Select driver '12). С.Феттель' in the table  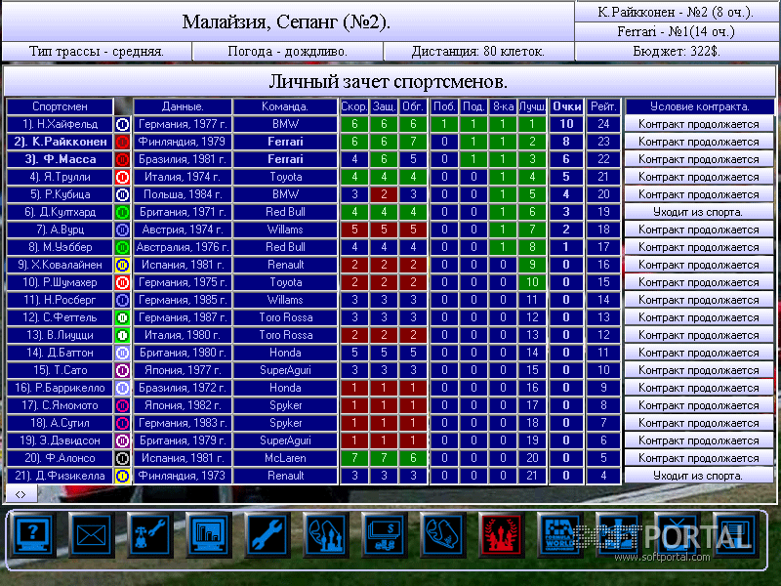click(x=60, y=317)
